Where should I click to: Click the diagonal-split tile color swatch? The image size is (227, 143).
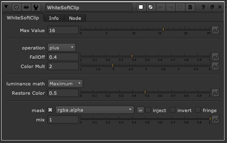[151, 7]
